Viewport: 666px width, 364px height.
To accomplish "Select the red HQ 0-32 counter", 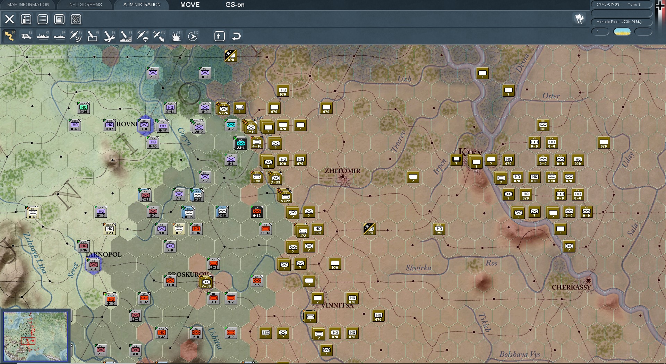I will coord(162,333).
